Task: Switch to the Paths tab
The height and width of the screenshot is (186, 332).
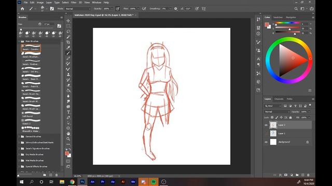Action: point(289,99)
